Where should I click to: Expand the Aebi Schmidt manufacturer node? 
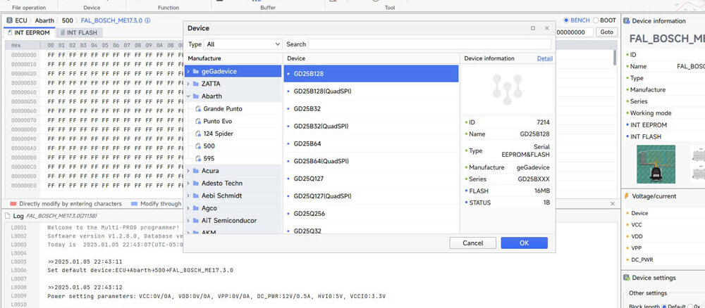coord(188,196)
